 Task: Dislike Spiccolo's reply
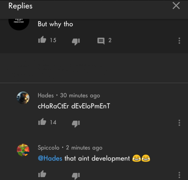pos(76,176)
